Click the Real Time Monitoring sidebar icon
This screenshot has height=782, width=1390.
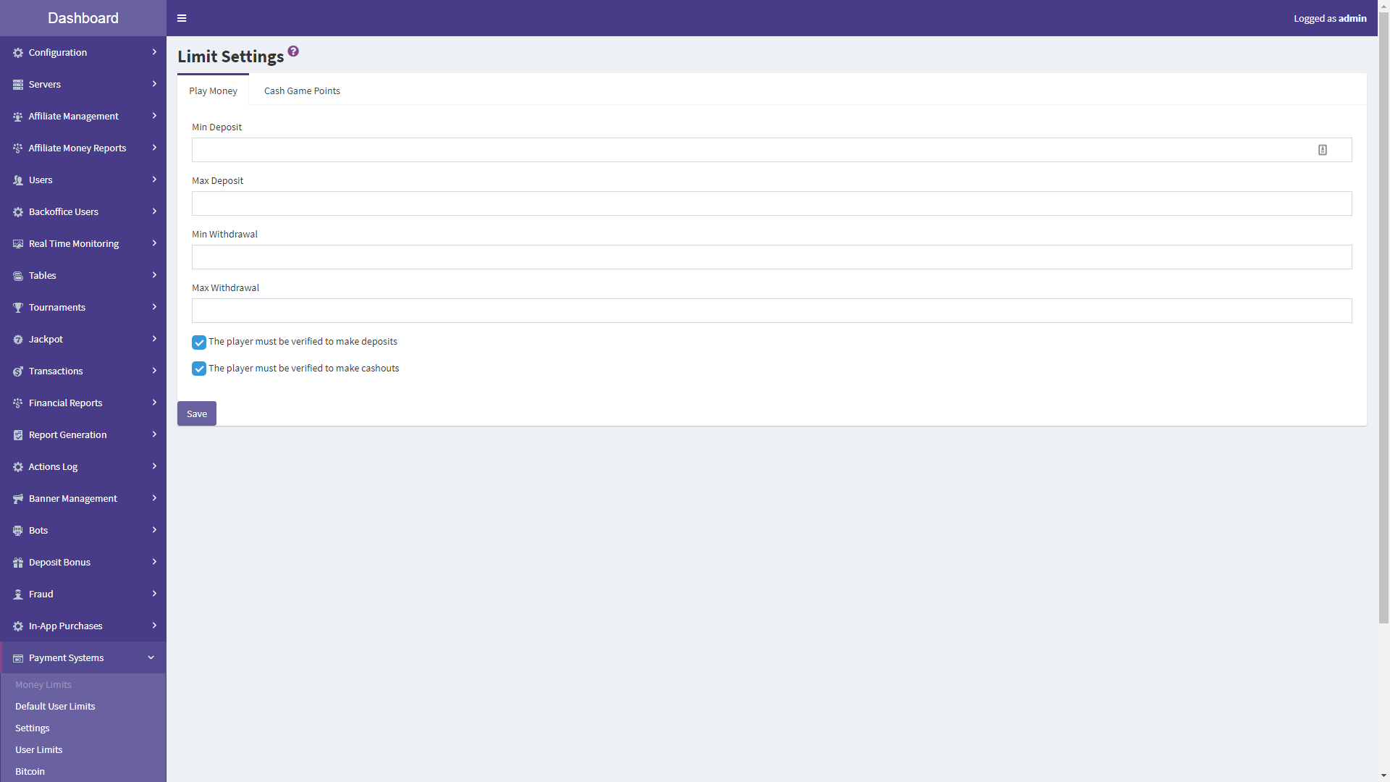[17, 243]
